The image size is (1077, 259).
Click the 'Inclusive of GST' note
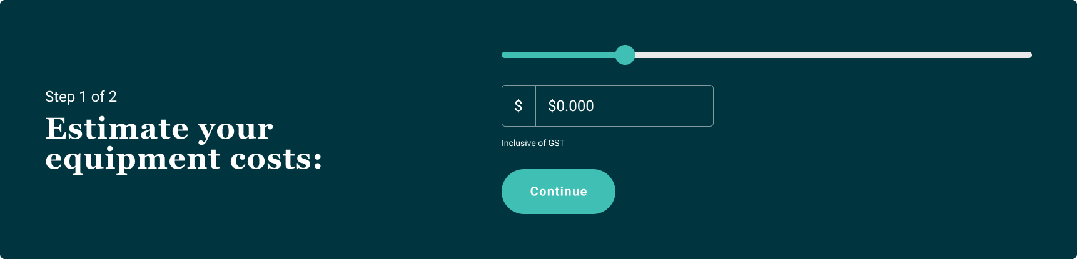tap(533, 143)
